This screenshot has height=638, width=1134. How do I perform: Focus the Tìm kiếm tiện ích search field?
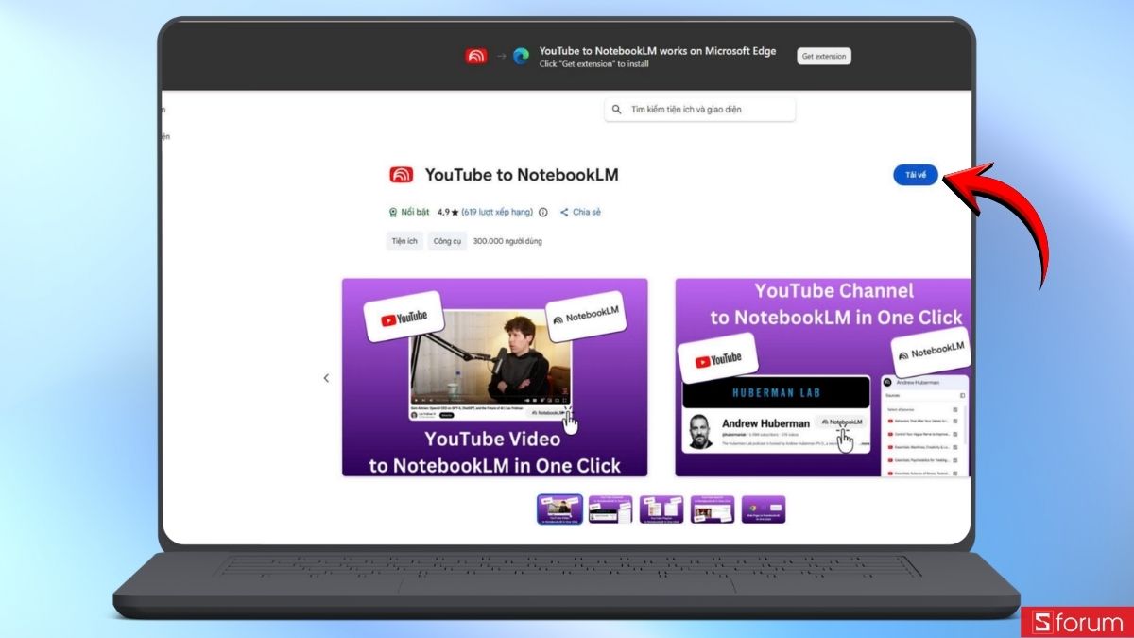coord(700,110)
